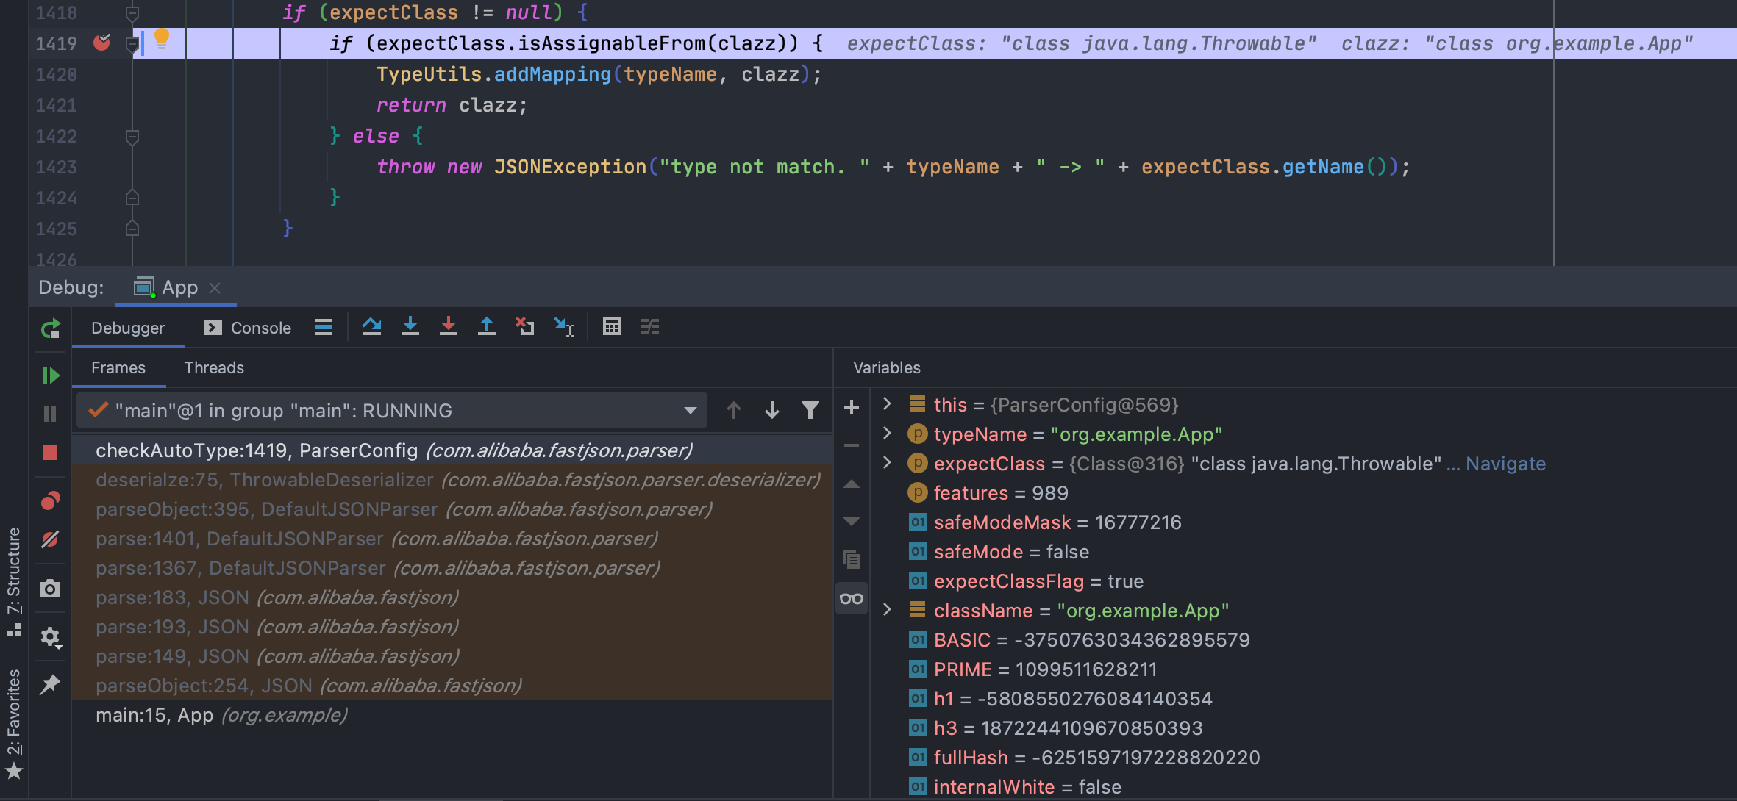Click the Rerun App icon

point(50,328)
